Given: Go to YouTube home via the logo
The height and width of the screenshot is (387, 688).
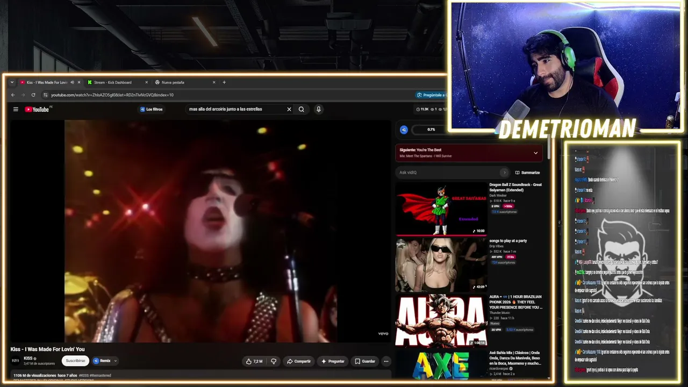Looking at the screenshot, I should tap(37, 109).
